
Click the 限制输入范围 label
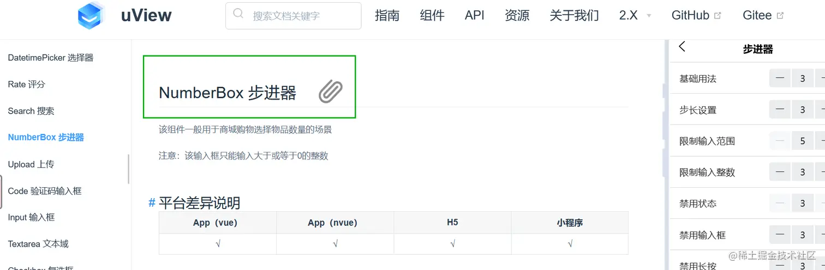tap(707, 141)
